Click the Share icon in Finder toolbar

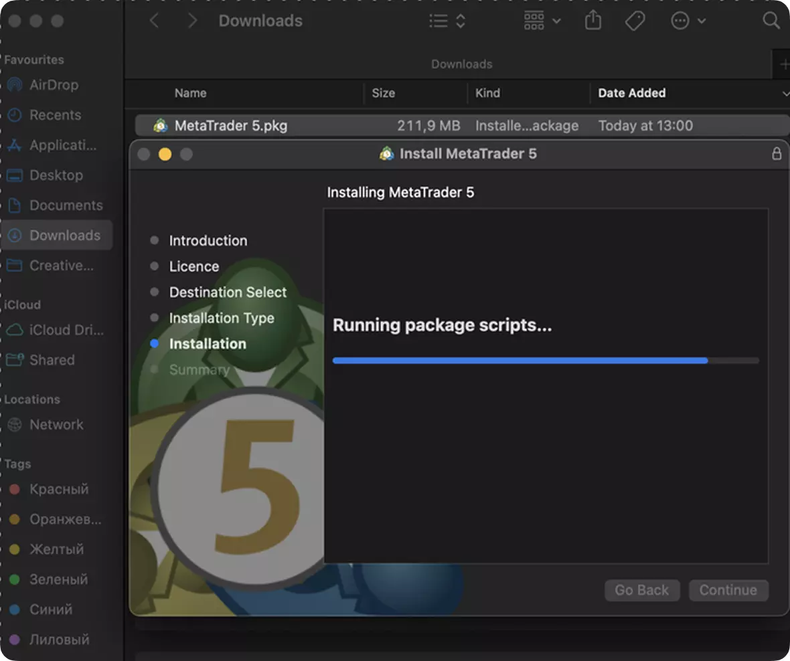click(592, 21)
